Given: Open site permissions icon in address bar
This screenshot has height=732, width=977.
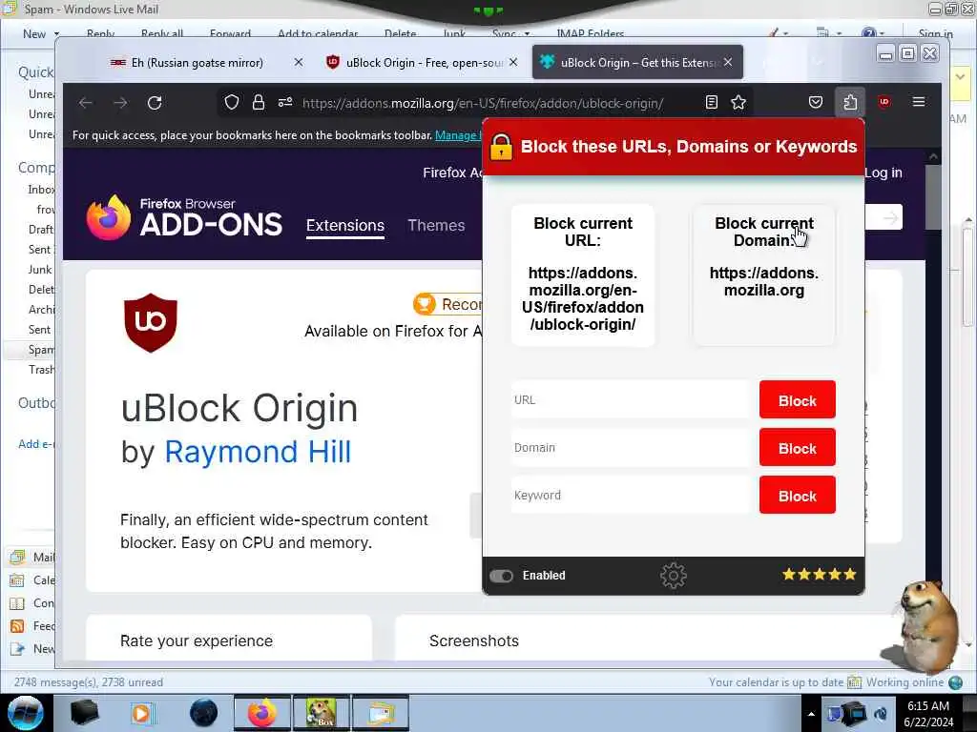Looking at the screenshot, I should [285, 103].
